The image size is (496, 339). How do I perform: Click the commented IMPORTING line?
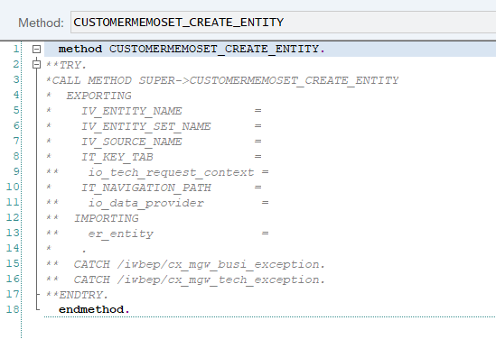pyautogui.click(x=92, y=218)
